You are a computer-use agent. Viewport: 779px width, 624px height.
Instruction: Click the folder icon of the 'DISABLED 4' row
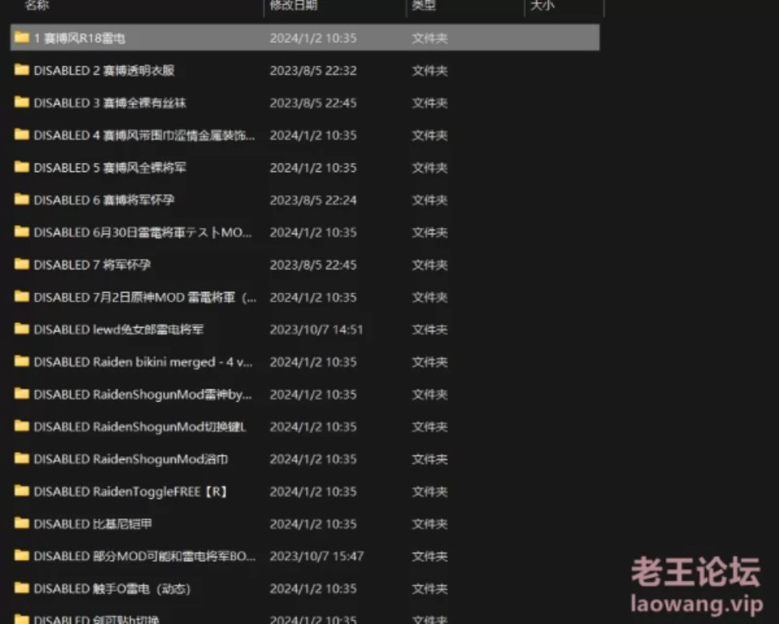(22, 134)
